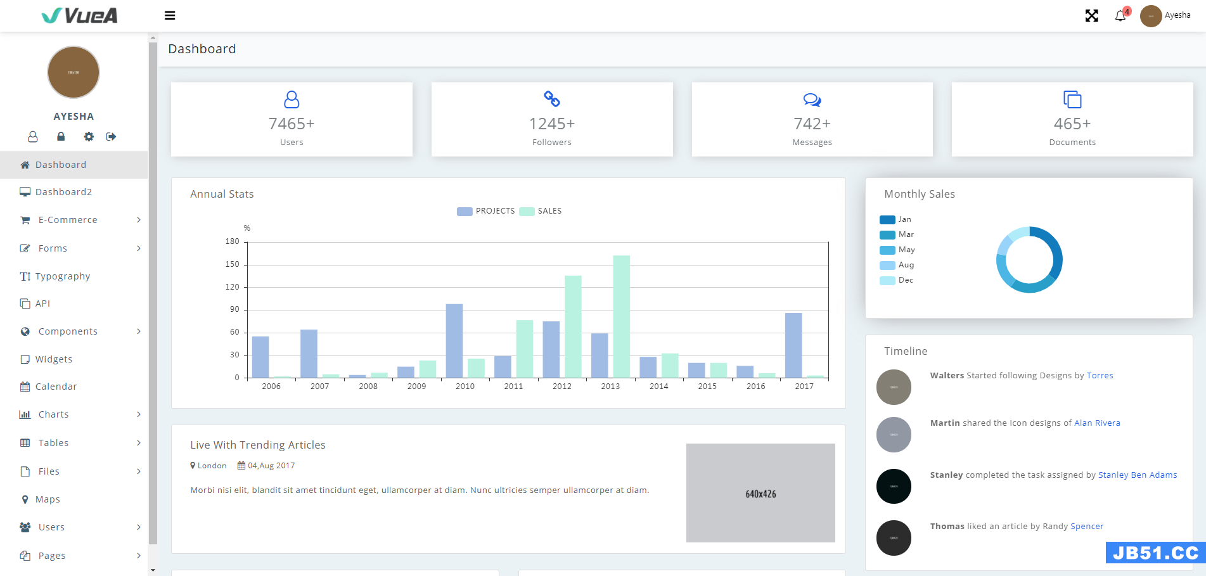1206x576 pixels.
Task: Open the Maps menu item
Action: pyautogui.click(x=74, y=499)
